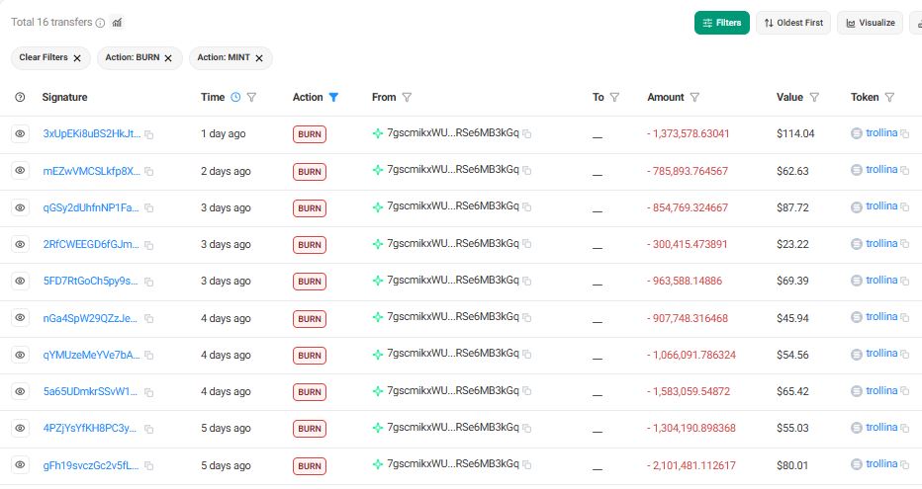Open the To column filter
The width and height of the screenshot is (922, 489).
pos(614,98)
